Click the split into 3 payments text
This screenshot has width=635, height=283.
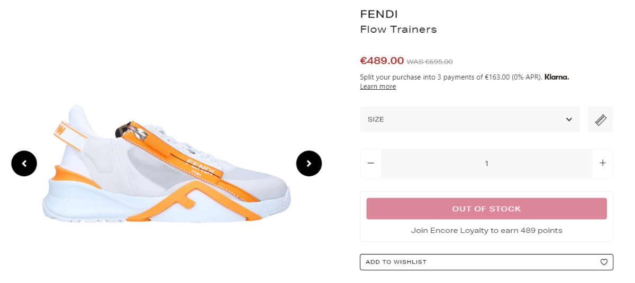pyautogui.click(x=451, y=77)
